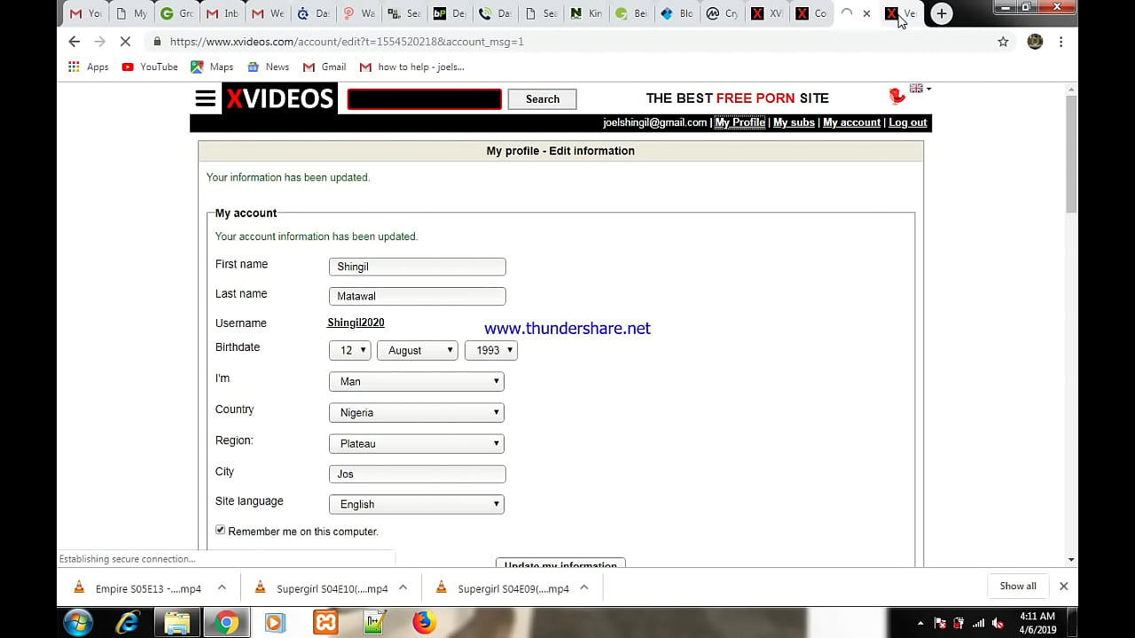Click the Log out link
Image resolution: width=1135 pixels, height=638 pixels.
click(907, 123)
